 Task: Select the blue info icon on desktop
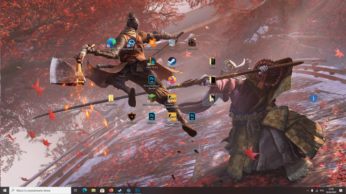(313, 101)
